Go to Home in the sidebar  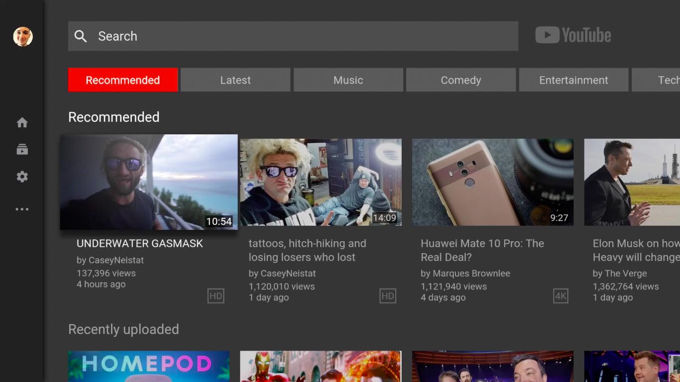tap(22, 122)
